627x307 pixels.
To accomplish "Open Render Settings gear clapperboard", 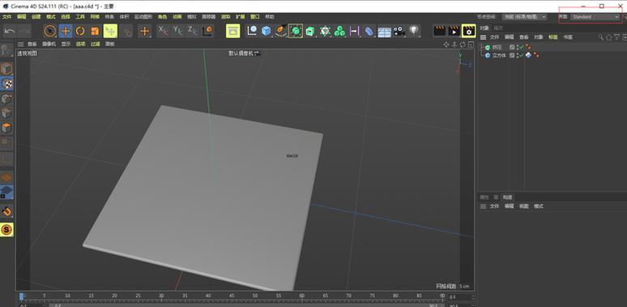I will coord(469,31).
